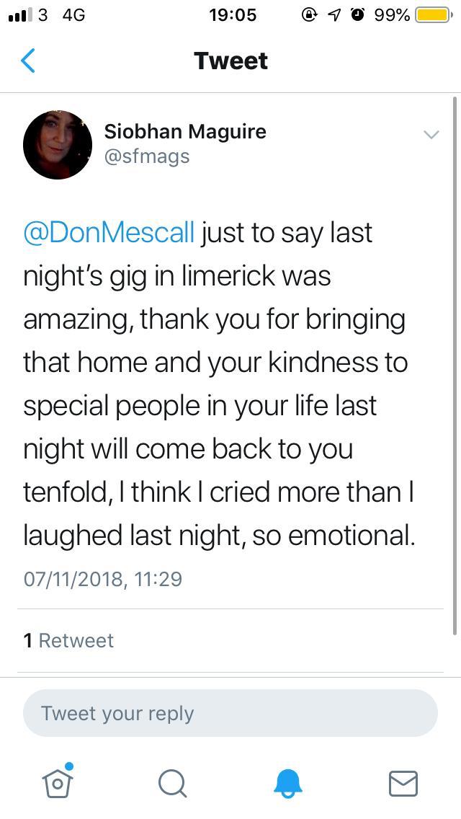Tap the location arrow status icon
The width and height of the screenshot is (461, 819).
334,15
